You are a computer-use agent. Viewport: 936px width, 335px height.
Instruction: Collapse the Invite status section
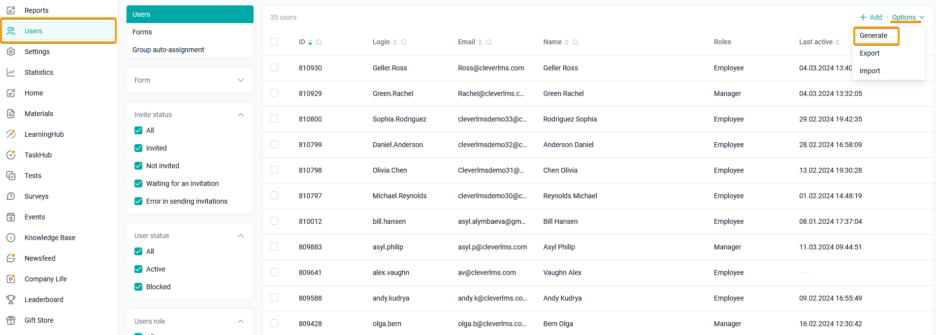(x=241, y=115)
